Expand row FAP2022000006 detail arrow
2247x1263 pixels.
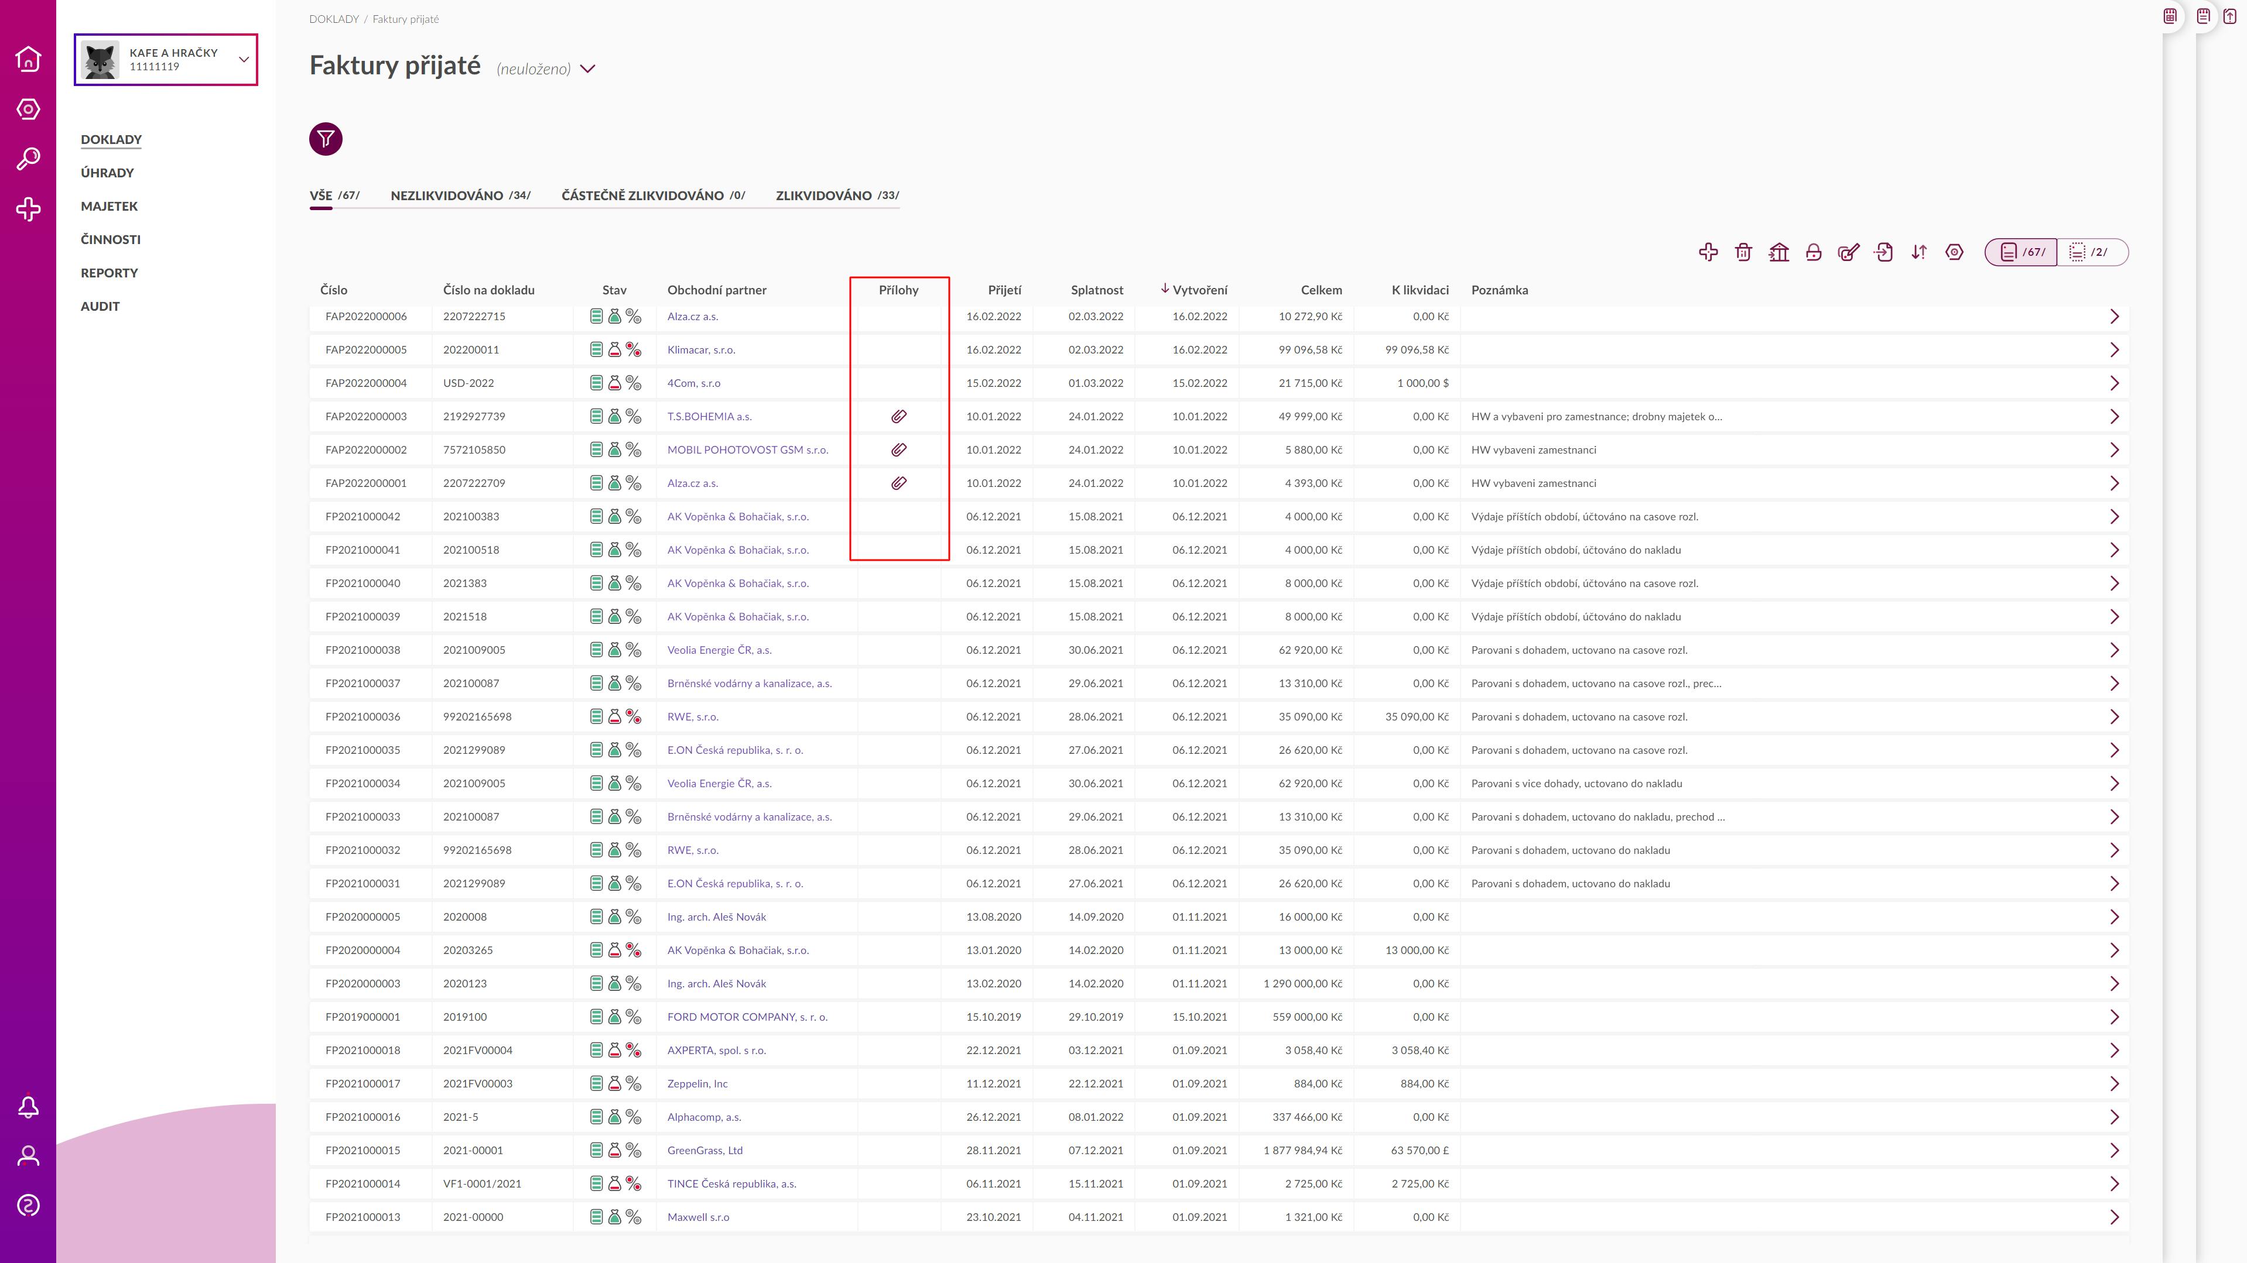tap(2113, 317)
